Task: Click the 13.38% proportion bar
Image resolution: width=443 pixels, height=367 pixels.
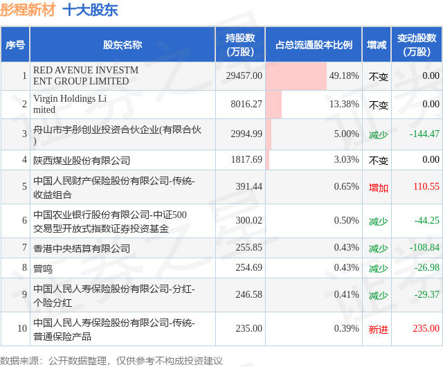Action: pyautogui.click(x=274, y=105)
